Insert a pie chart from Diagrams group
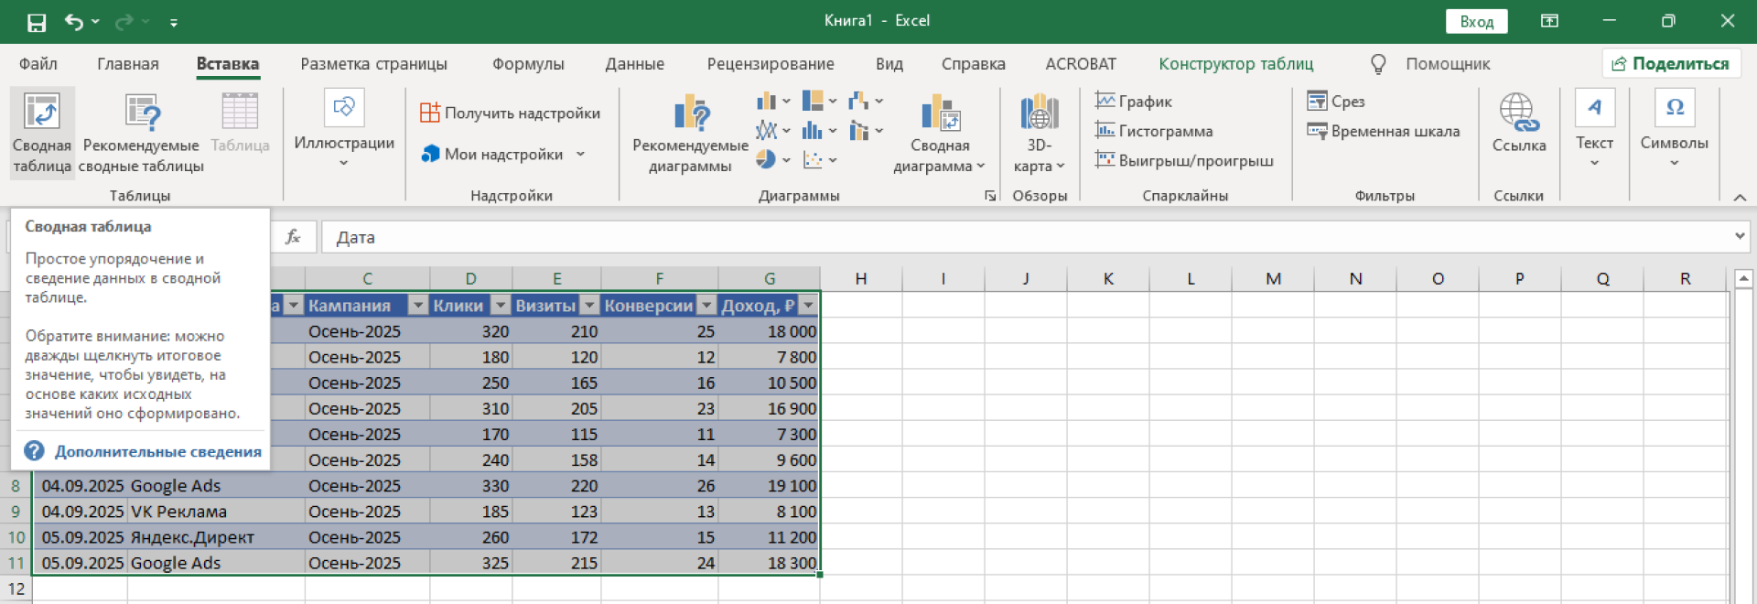1757x604 pixels. (767, 160)
